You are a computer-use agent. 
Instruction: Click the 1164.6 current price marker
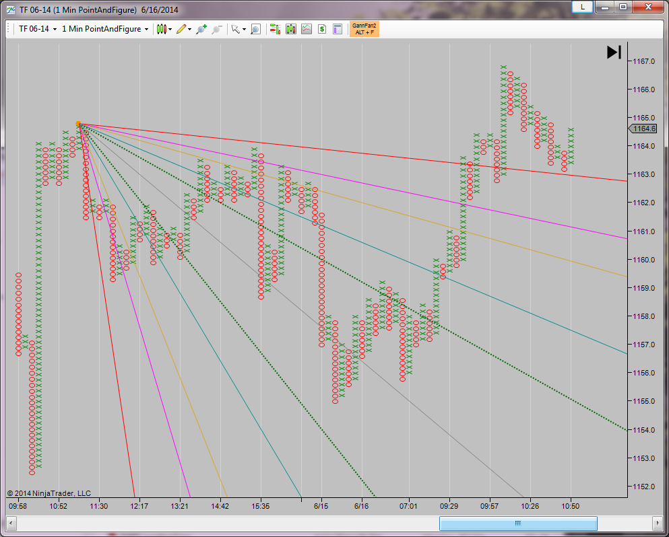[643, 129]
